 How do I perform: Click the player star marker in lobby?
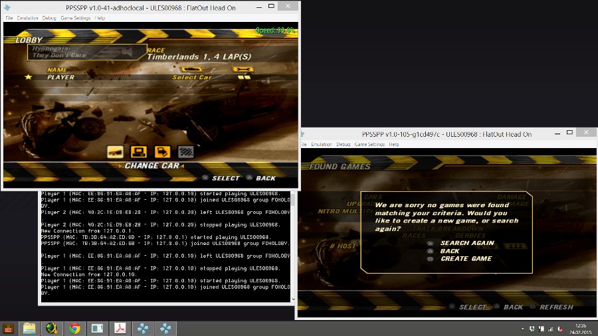click(x=29, y=77)
